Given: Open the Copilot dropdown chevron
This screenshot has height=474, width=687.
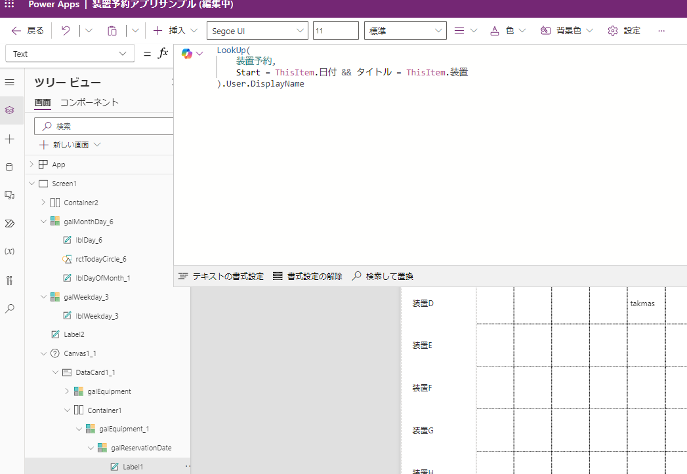Looking at the screenshot, I should (199, 54).
